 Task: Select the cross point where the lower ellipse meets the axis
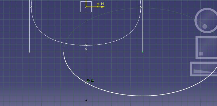point(86,82)
